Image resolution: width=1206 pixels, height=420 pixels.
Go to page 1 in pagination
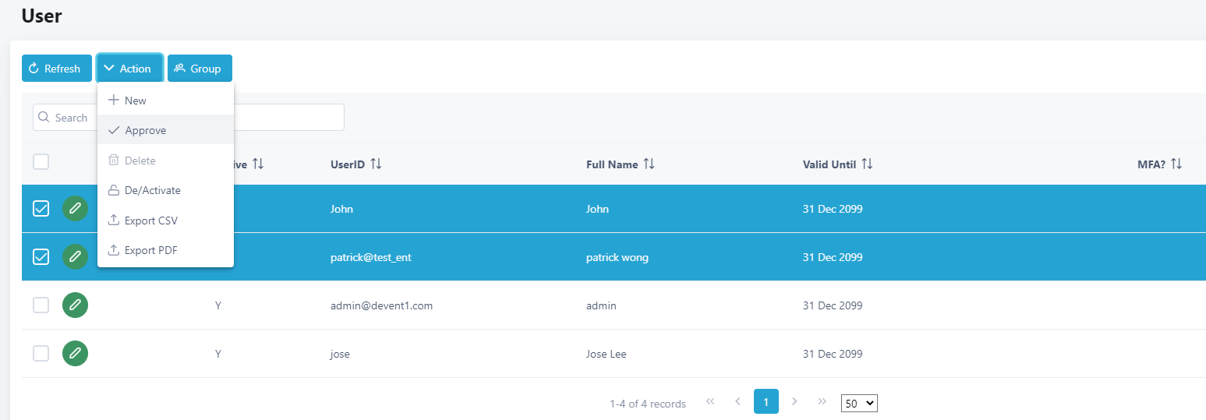[766, 401]
